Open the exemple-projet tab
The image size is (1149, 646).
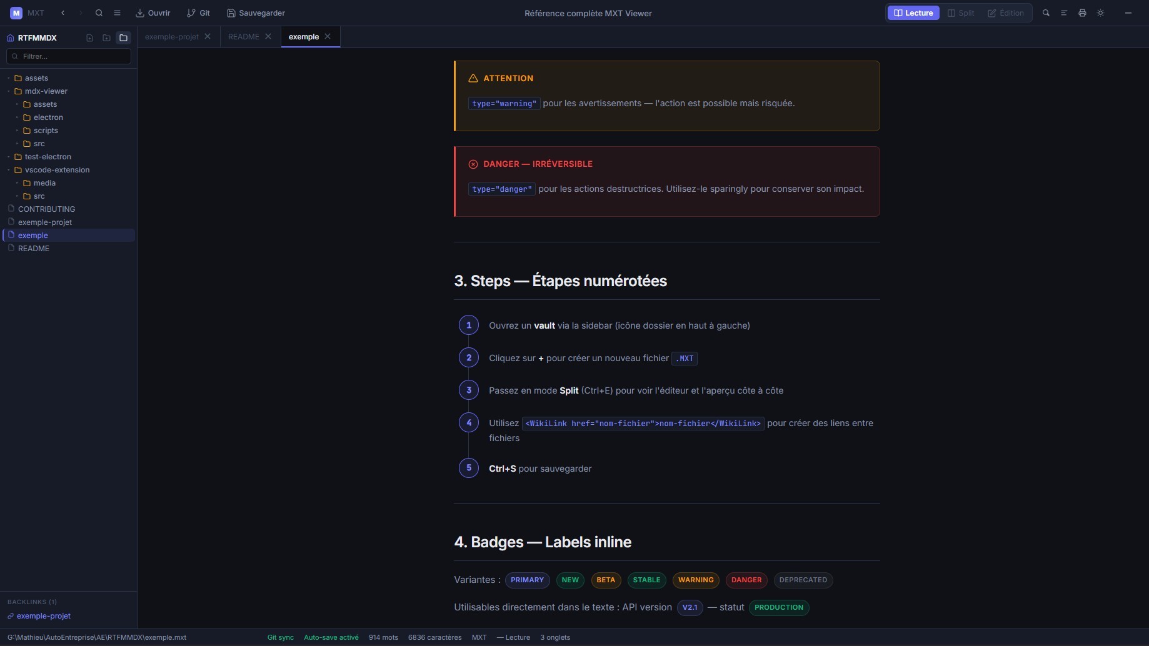(172, 37)
